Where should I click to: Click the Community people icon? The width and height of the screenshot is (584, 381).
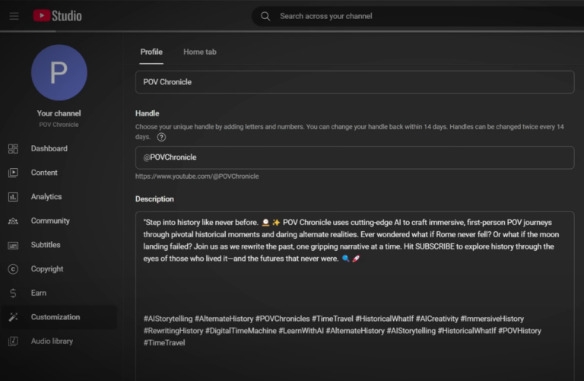coord(13,221)
